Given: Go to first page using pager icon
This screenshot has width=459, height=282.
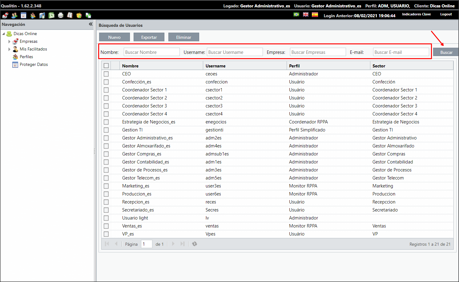Looking at the screenshot, I should pyautogui.click(x=107, y=244).
